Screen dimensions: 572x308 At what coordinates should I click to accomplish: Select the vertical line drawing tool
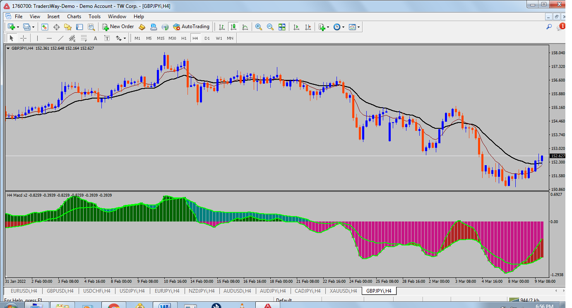point(37,38)
